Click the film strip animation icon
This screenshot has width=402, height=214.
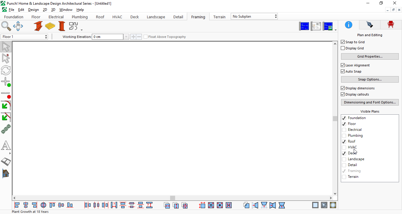[6, 161]
